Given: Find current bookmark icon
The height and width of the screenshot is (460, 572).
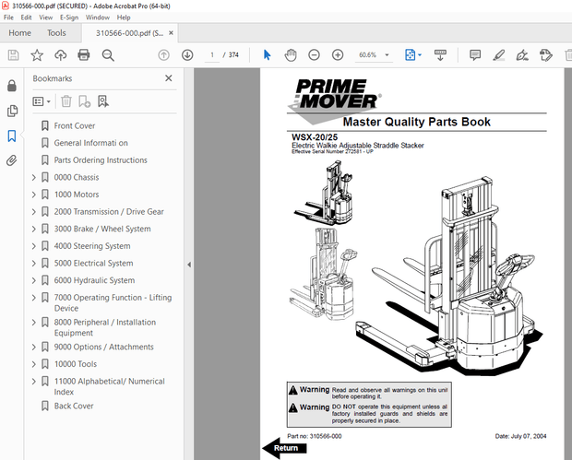Looking at the screenshot, I should click(103, 101).
